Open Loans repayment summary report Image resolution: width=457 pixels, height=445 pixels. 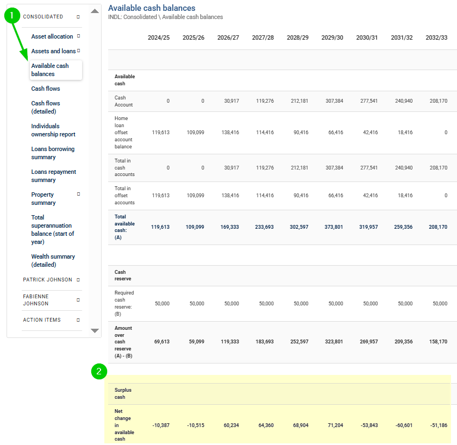tap(53, 176)
